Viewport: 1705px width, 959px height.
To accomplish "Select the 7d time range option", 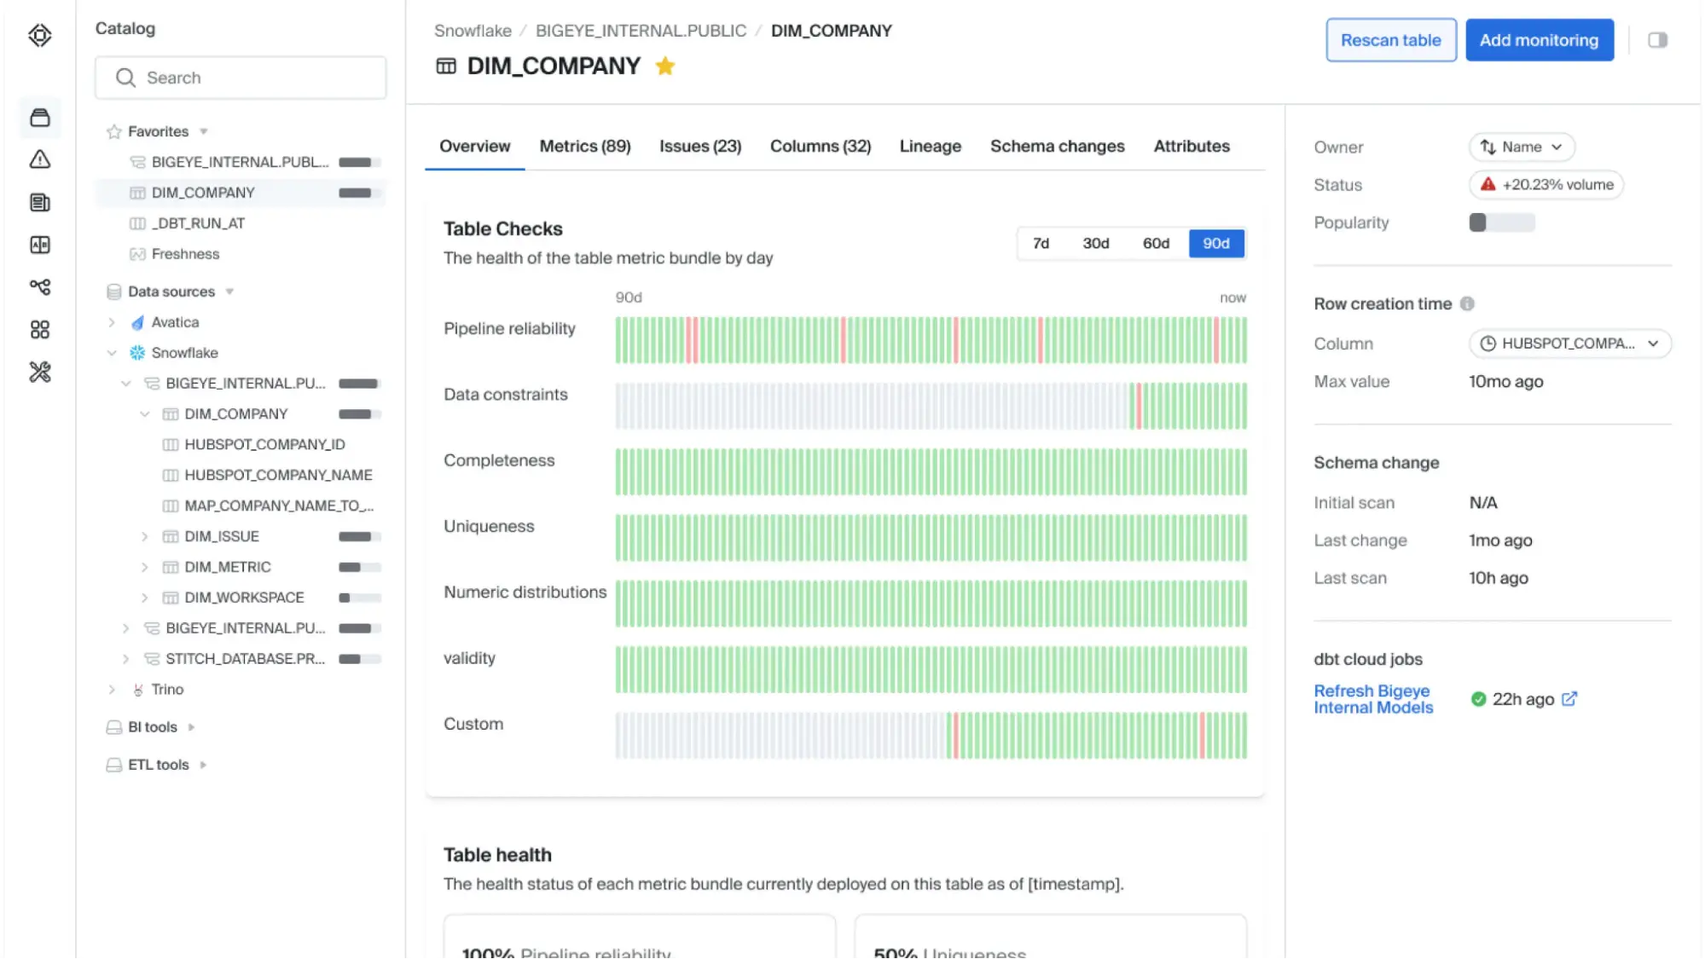I will click(1041, 243).
